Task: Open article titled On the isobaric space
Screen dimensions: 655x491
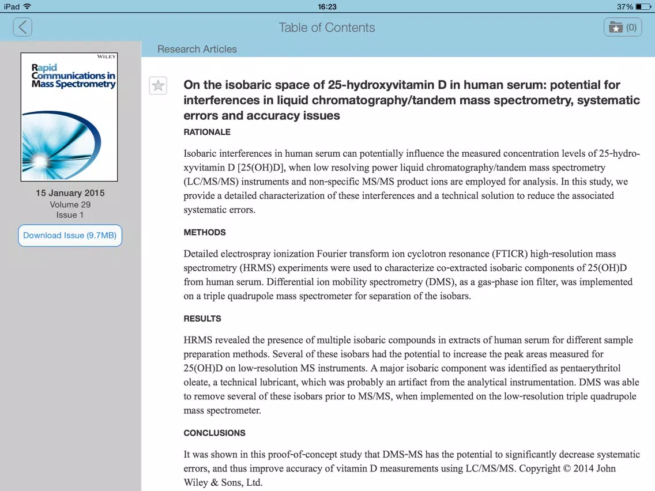Action: (x=412, y=100)
